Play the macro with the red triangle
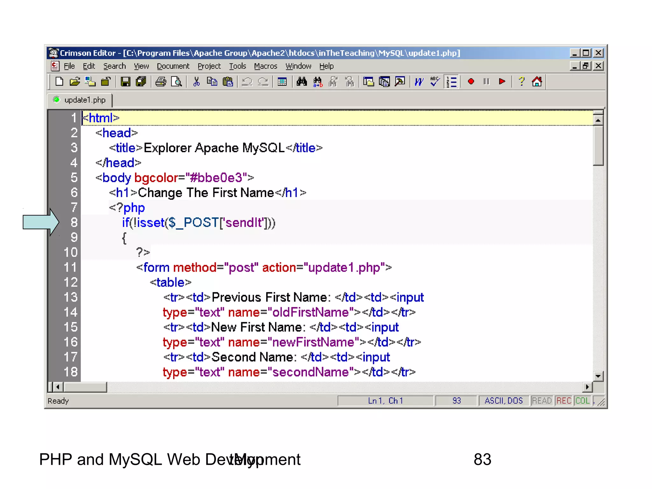This screenshot has width=652, height=489. [502, 82]
